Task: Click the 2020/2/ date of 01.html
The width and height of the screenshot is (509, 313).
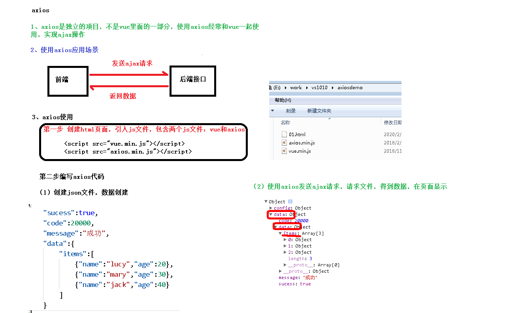Action: pos(392,135)
